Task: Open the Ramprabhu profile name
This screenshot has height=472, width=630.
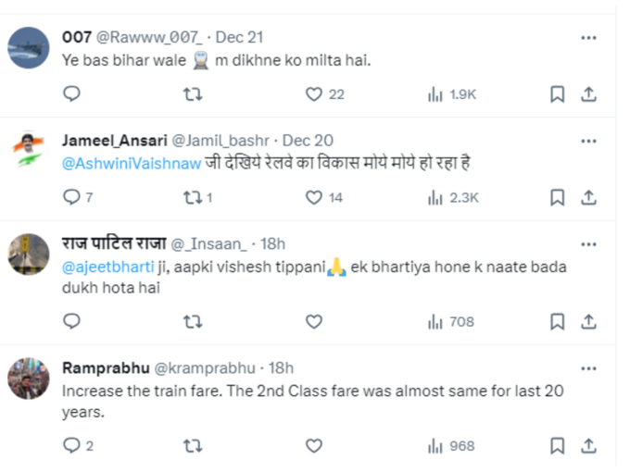Action: click(x=106, y=367)
